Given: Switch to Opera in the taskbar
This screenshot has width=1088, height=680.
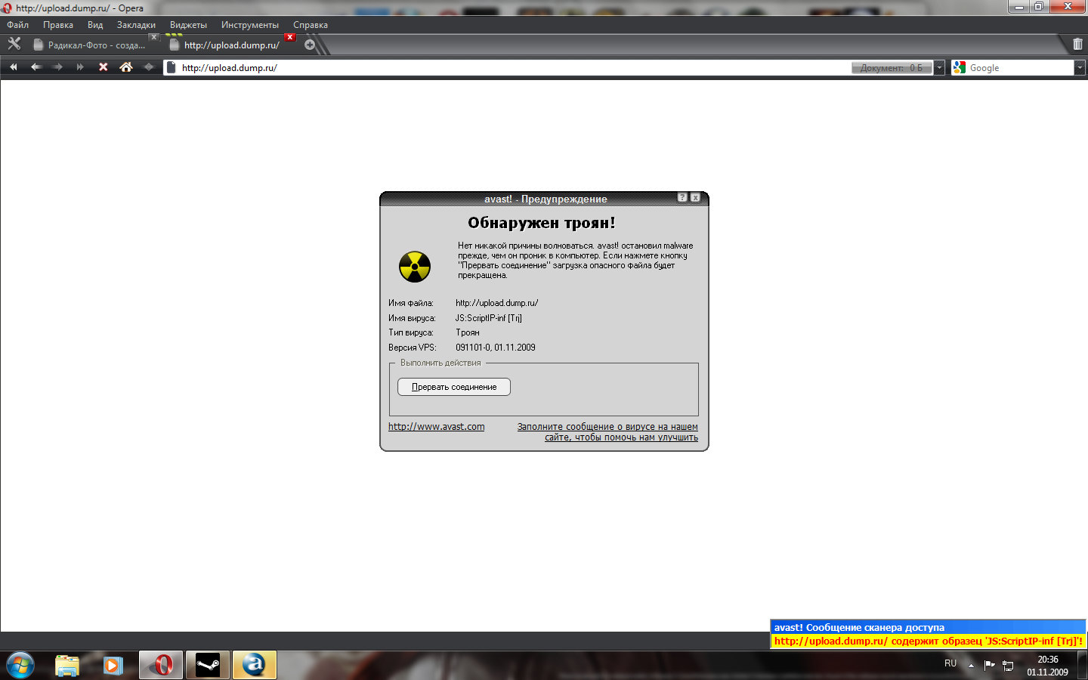Looking at the screenshot, I should tap(161, 666).
